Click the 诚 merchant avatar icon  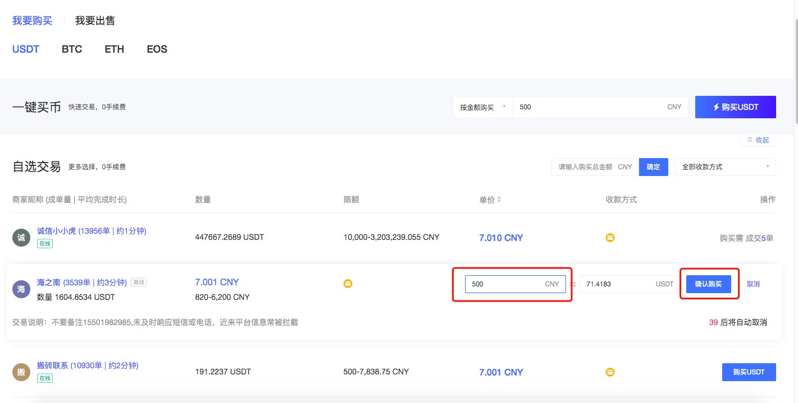tap(21, 237)
